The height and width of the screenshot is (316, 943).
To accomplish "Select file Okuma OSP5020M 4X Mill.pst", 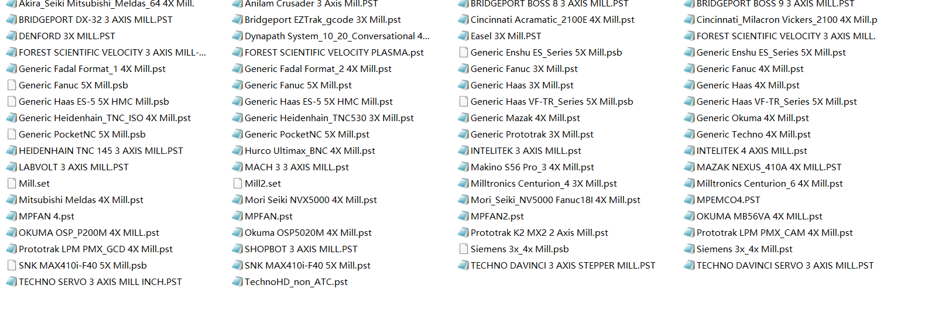I will point(308,232).
